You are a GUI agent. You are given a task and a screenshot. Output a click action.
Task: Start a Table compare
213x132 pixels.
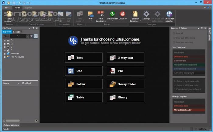click(84, 97)
